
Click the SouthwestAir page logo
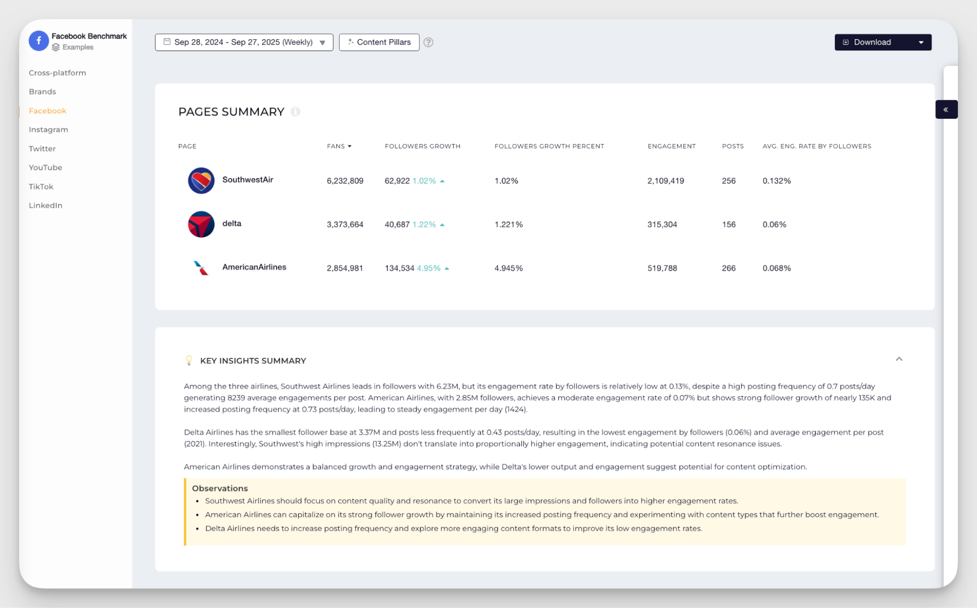(x=201, y=181)
